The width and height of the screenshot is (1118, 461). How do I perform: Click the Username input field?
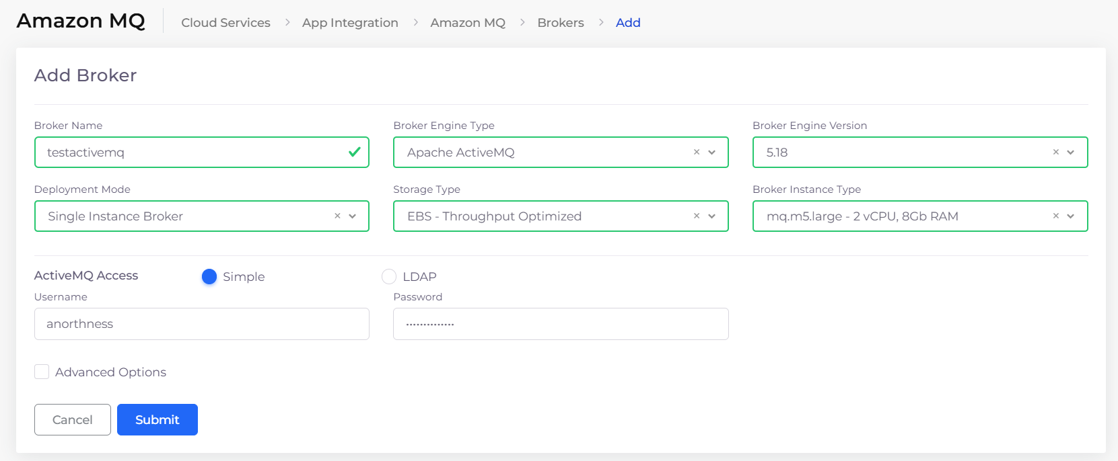[201, 324]
